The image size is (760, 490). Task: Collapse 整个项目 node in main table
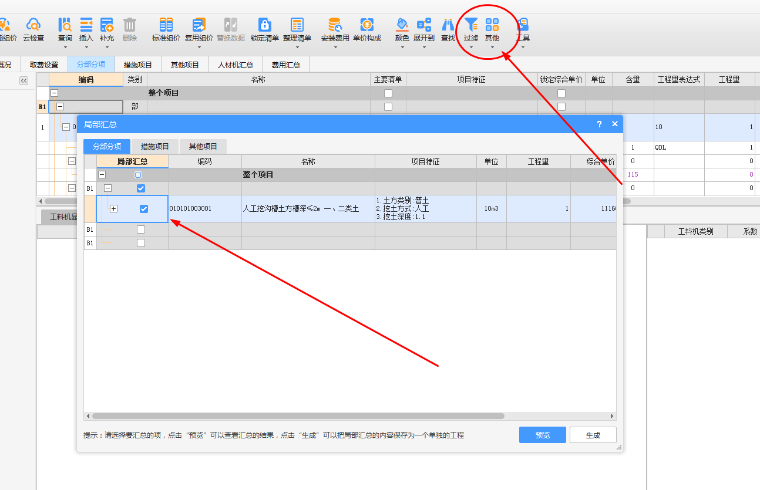[x=54, y=93]
